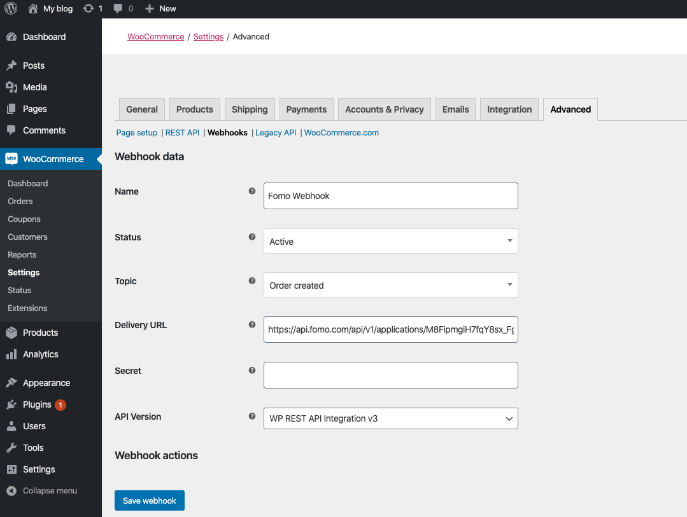Focus the Name field with Fomo Webhook
Viewport: 687px width, 517px height.
390,196
